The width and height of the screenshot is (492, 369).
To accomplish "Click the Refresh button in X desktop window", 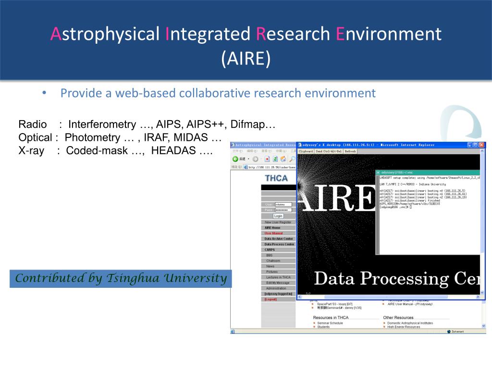I will (350, 151).
